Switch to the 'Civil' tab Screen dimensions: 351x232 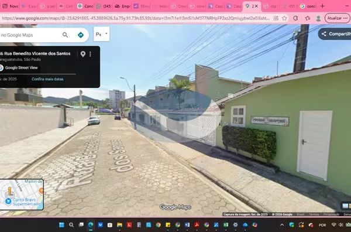tap(66, 6)
